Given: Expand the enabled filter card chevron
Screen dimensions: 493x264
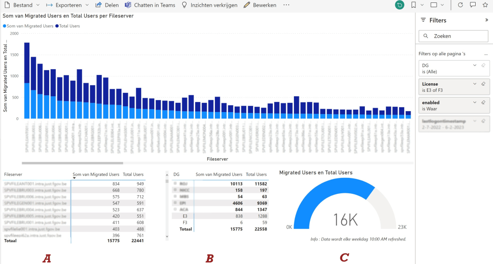Looking at the screenshot, I should (x=475, y=102).
